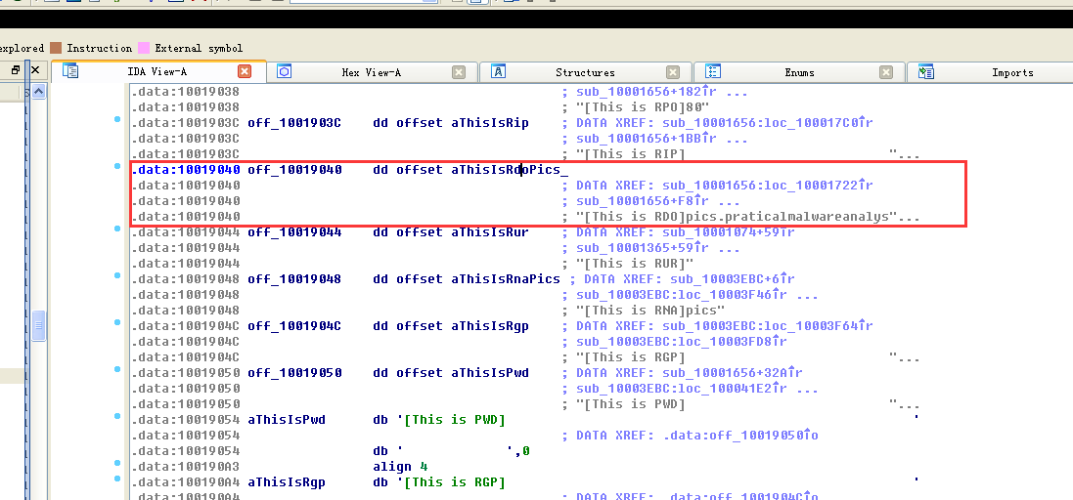
Task: Select the label off_10019044
Action: [x=294, y=232]
